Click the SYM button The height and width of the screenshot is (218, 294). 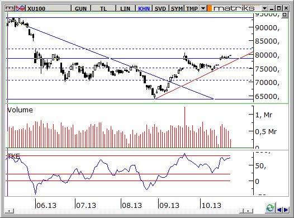177,8
